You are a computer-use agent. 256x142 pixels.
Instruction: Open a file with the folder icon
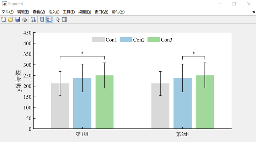10,19
